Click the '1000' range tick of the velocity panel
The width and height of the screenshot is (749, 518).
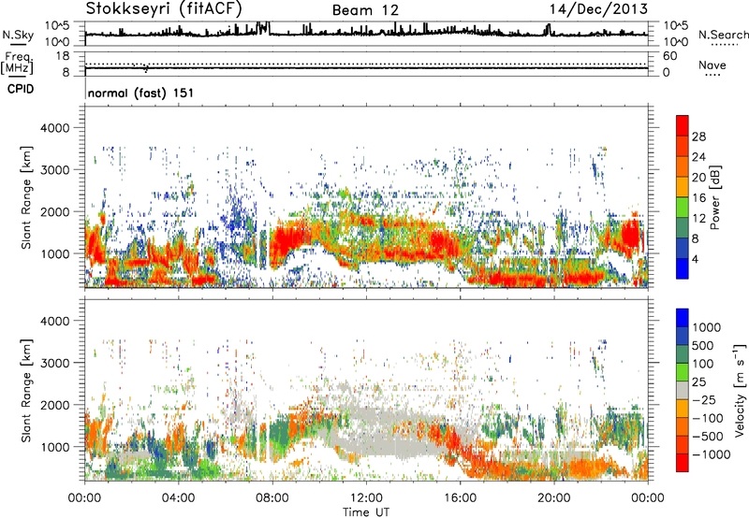(55, 447)
